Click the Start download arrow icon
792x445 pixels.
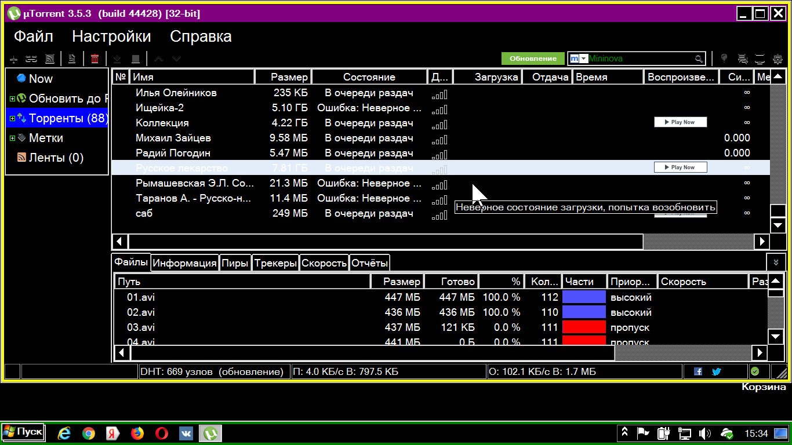click(x=117, y=59)
